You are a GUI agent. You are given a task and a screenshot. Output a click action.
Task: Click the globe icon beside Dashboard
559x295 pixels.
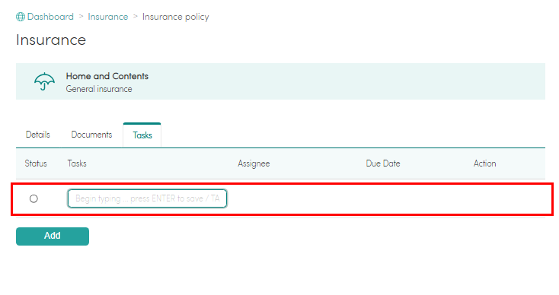pyautogui.click(x=21, y=17)
